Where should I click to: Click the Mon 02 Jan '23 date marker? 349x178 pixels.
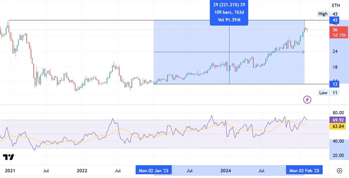154,171
